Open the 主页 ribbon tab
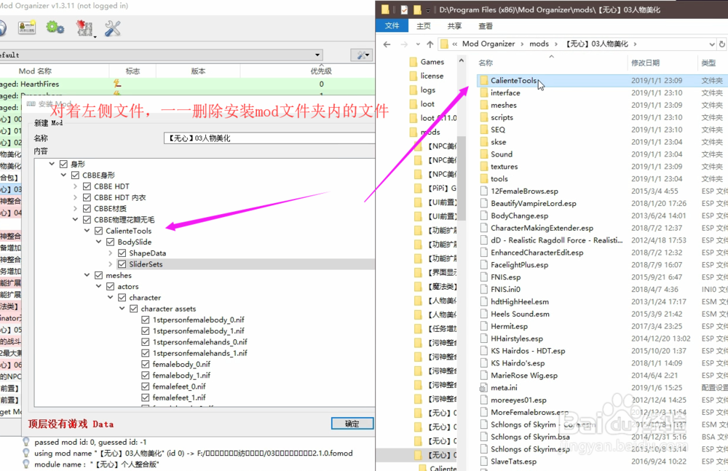This screenshot has width=728, height=471. click(424, 26)
